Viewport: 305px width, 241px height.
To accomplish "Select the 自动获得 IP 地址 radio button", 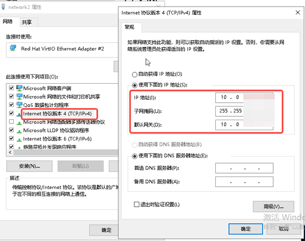I will click(x=134, y=74).
